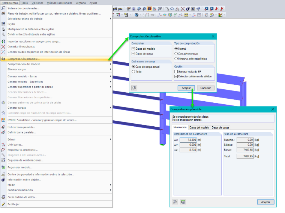Uncheck Datos de carga checkbox
Screen dimensions: 285x213
tap(133, 53)
